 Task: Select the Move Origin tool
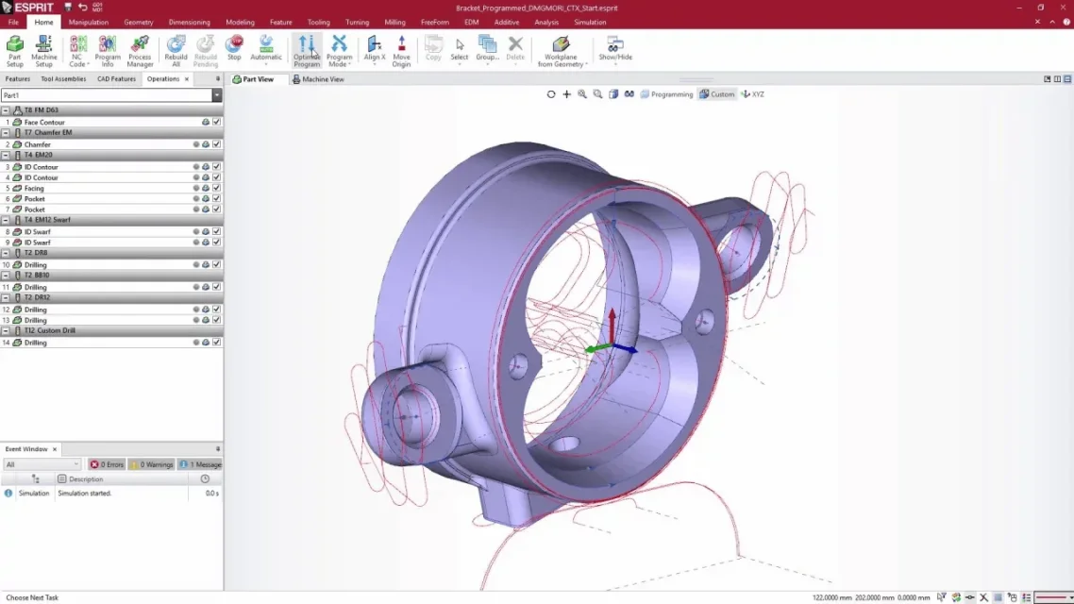(401, 51)
